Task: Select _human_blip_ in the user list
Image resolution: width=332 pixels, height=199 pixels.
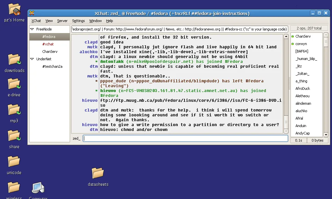Action: (306, 59)
